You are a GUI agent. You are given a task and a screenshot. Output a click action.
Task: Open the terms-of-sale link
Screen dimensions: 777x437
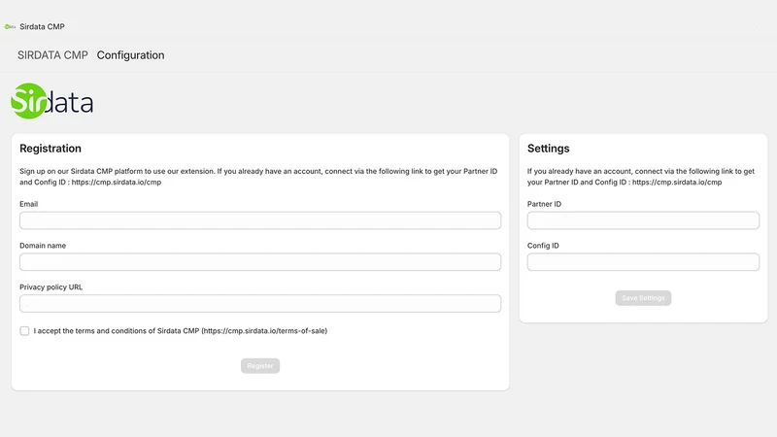tap(264, 331)
